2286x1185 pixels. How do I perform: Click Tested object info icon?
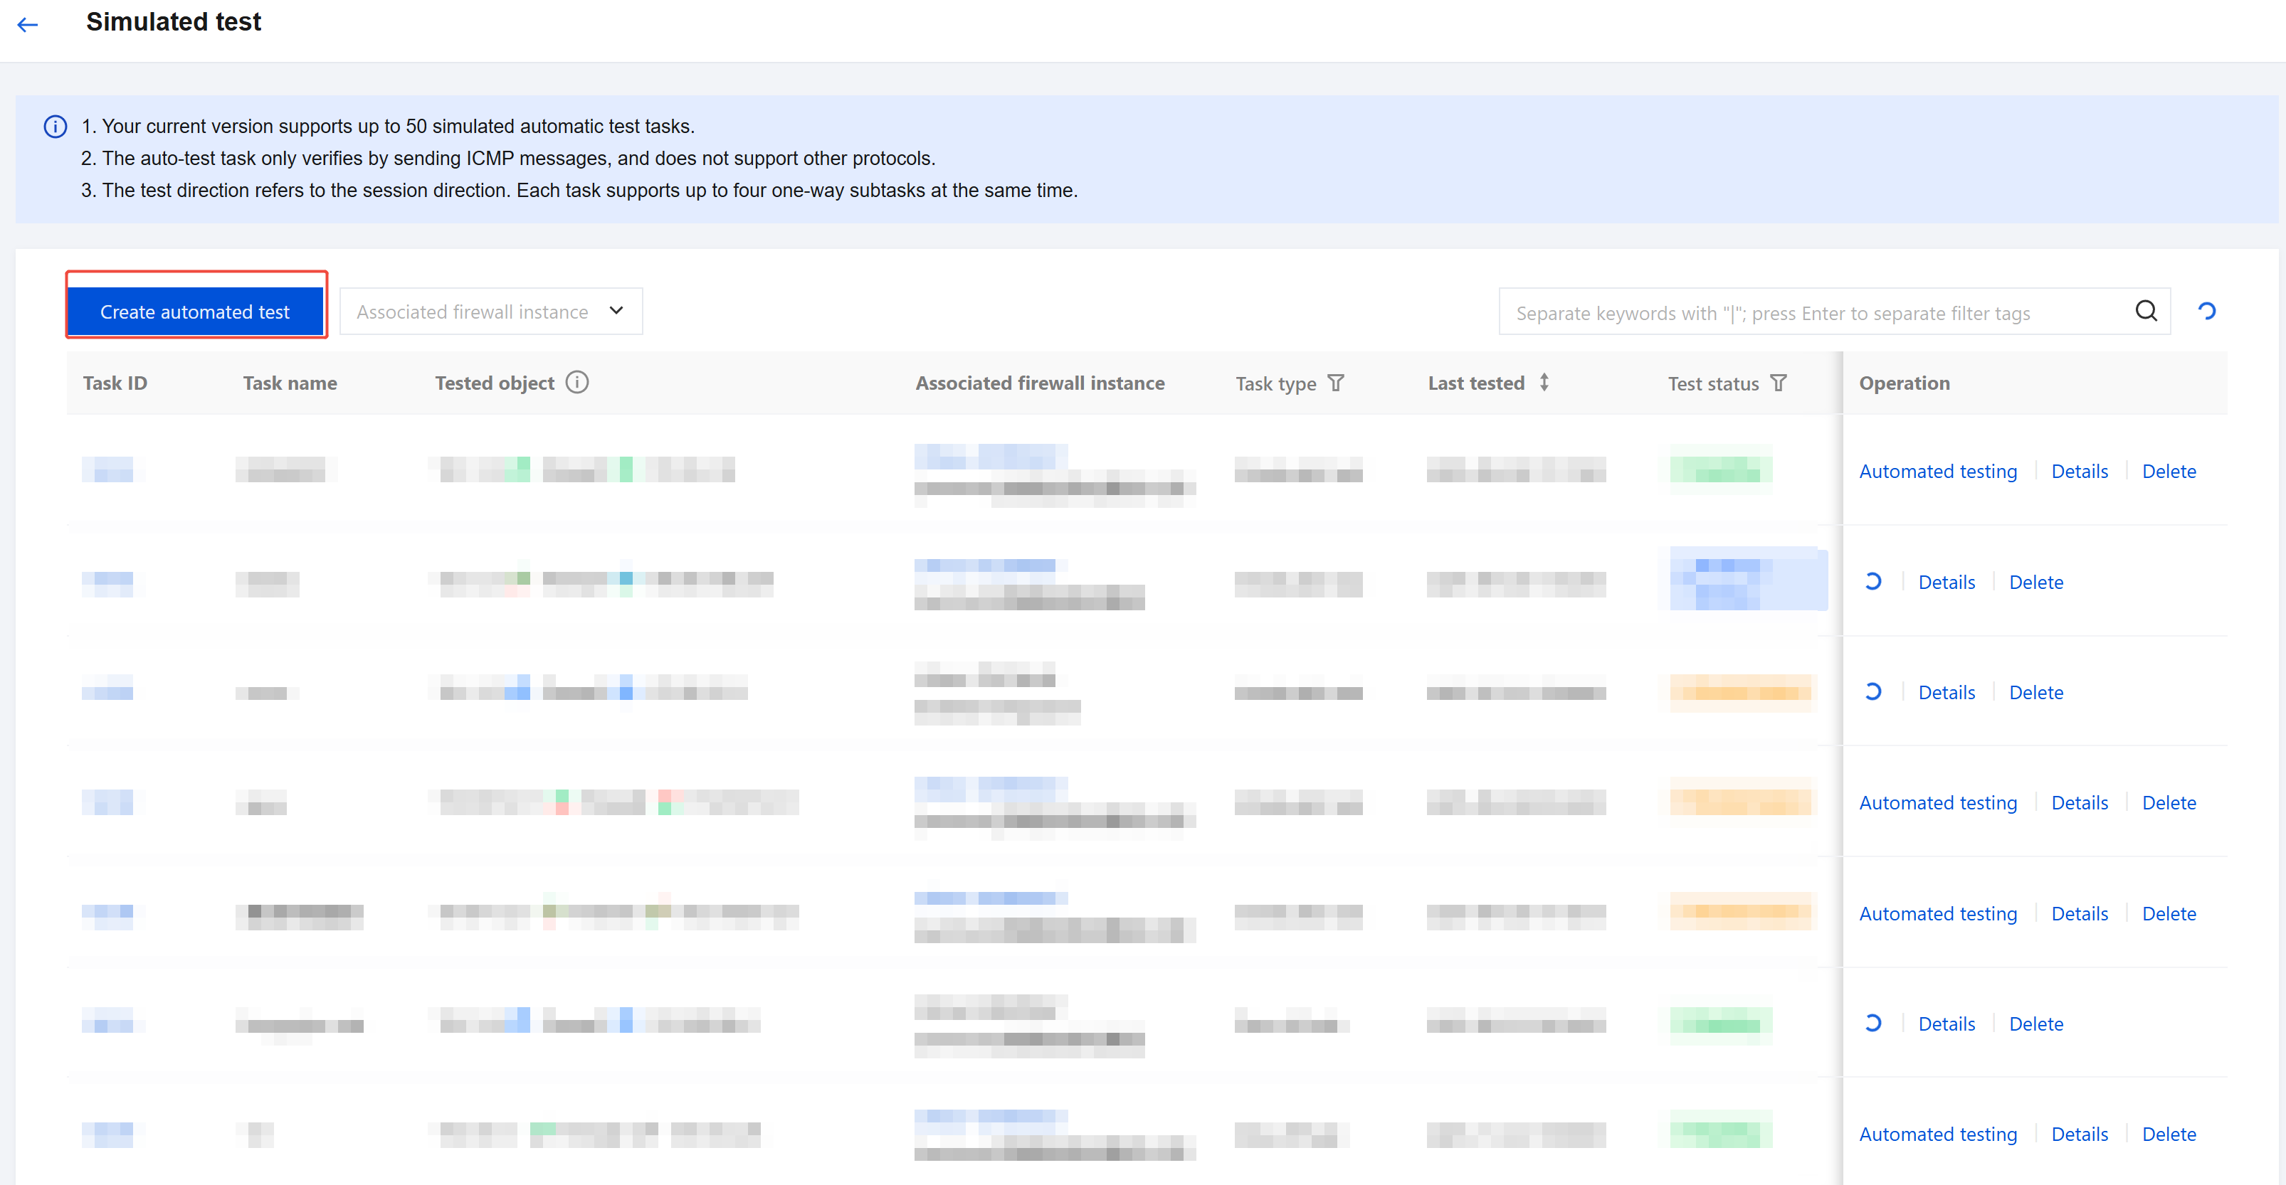576,382
